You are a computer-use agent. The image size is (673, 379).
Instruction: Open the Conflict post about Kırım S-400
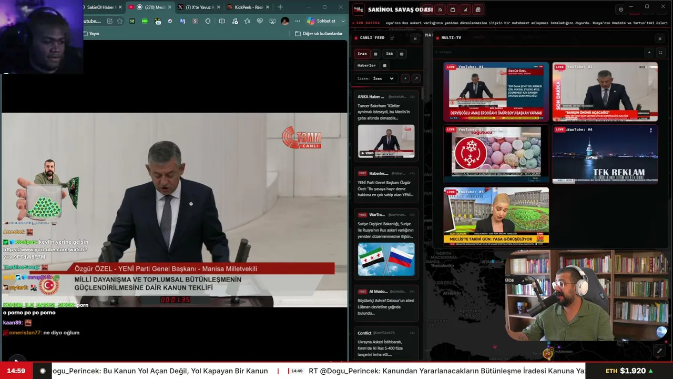click(386, 344)
